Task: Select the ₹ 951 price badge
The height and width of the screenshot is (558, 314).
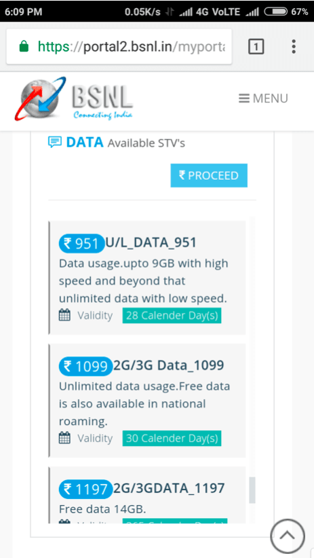Action: [82, 244]
